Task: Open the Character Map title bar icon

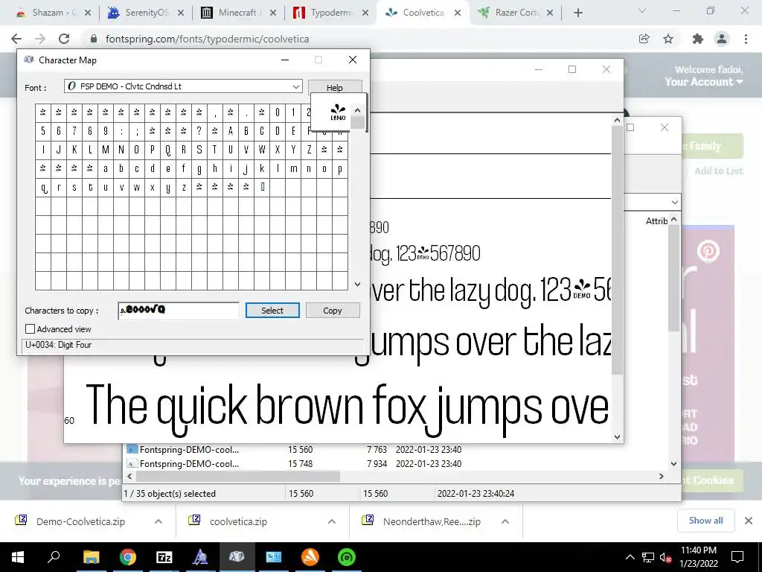Action: [29, 60]
